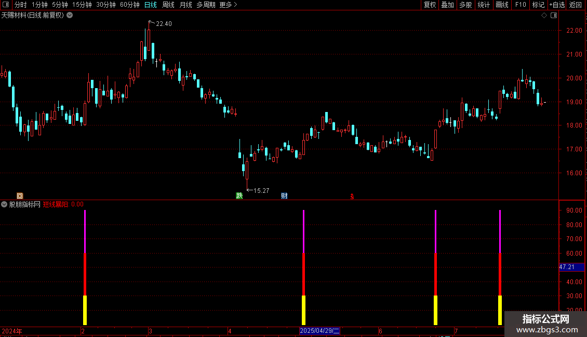Click the April 29 signal bar in the indicator

[x=303, y=268]
